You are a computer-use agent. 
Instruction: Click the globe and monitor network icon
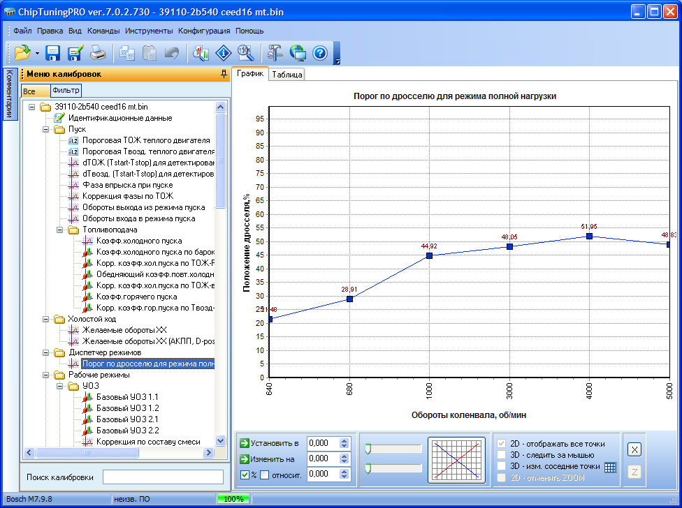pyautogui.click(x=298, y=52)
